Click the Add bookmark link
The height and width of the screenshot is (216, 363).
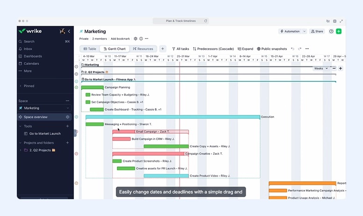click(120, 39)
